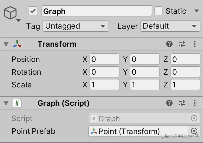Click the Position X value field
The width and height of the screenshot is (203, 143).
104,59
